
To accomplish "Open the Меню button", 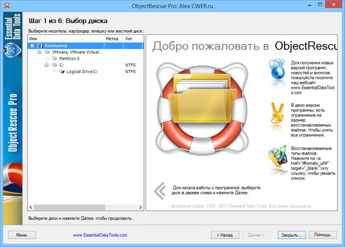I will 22,235.
